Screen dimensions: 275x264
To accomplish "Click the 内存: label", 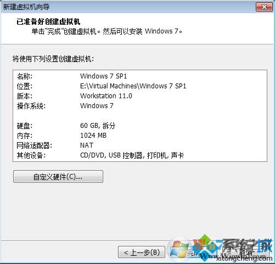I will pyautogui.click(x=25, y=136).
